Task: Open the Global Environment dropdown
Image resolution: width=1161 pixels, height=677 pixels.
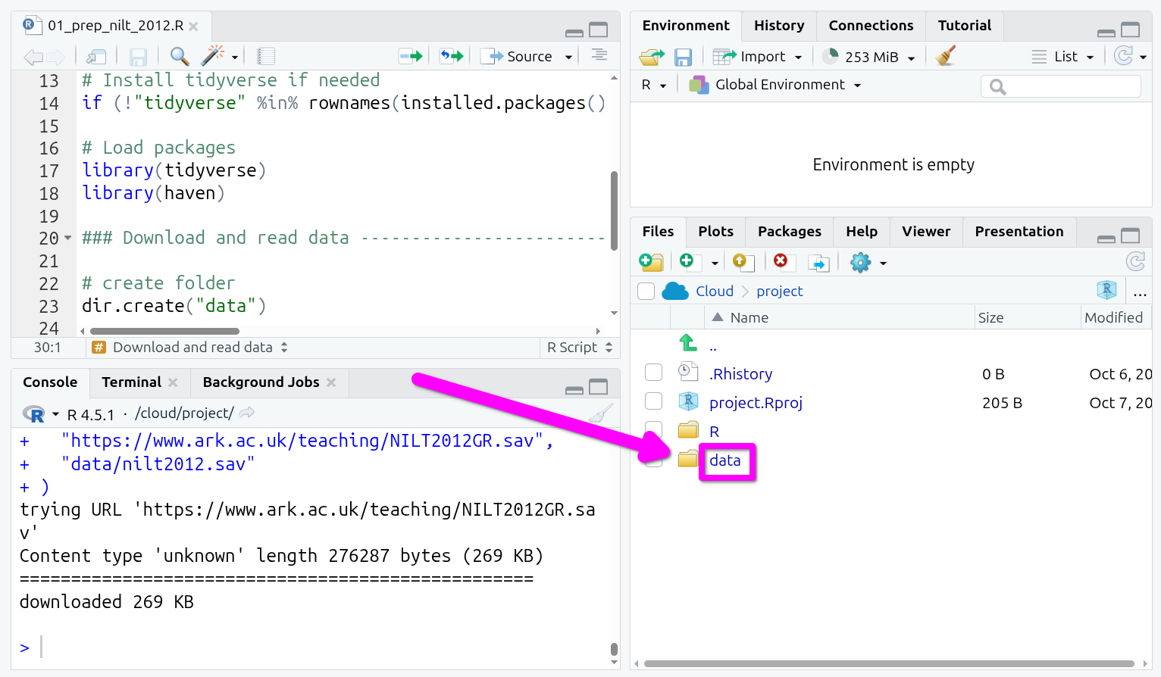Action: (x=776, y=85)
